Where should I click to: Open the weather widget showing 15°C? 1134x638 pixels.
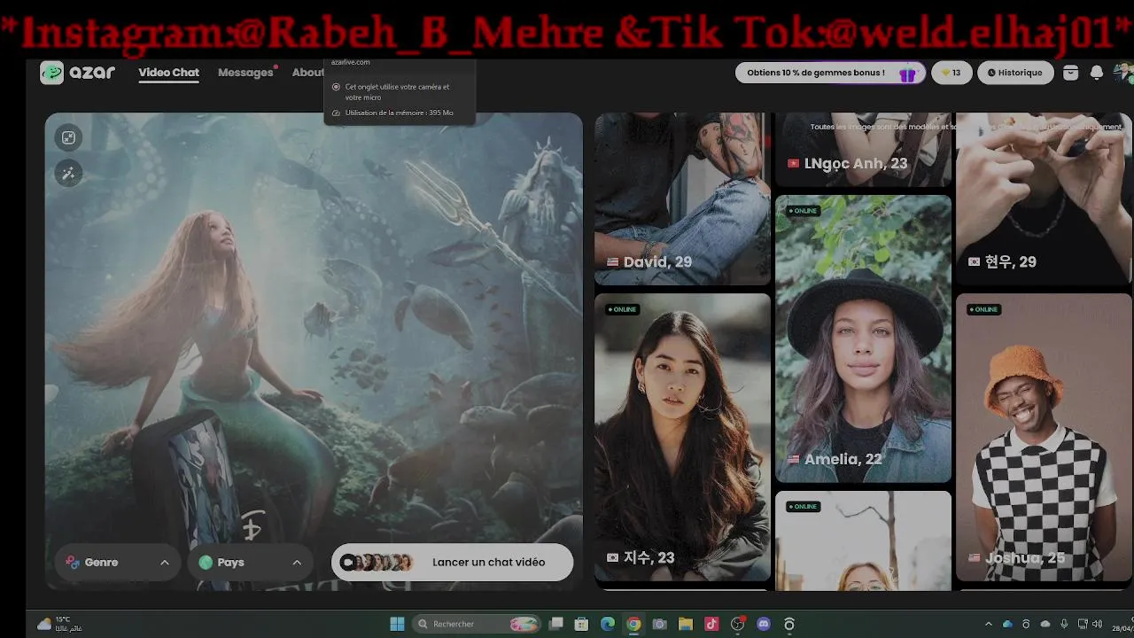tap(59, 624)
